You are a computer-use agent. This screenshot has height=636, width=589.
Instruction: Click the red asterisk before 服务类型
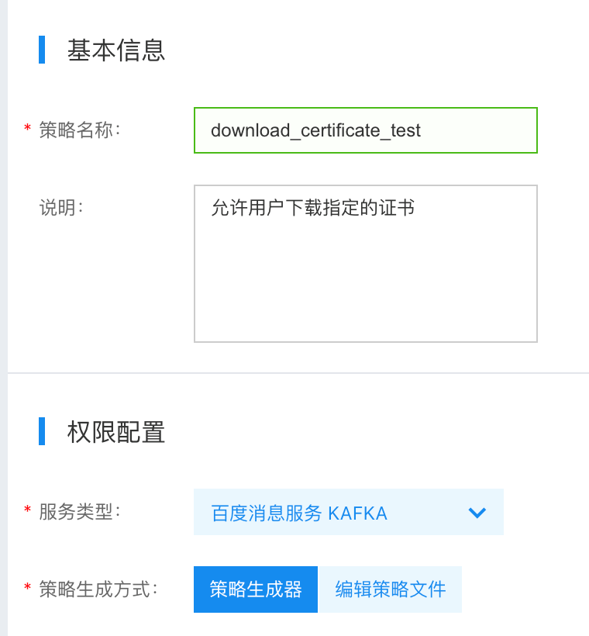pyautogui.click(x=28, y=510)
